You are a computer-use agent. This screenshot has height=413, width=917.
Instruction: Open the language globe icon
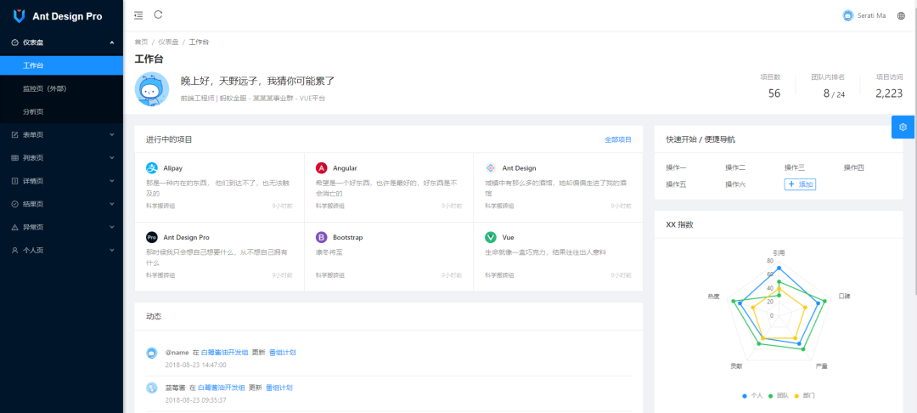901,16
